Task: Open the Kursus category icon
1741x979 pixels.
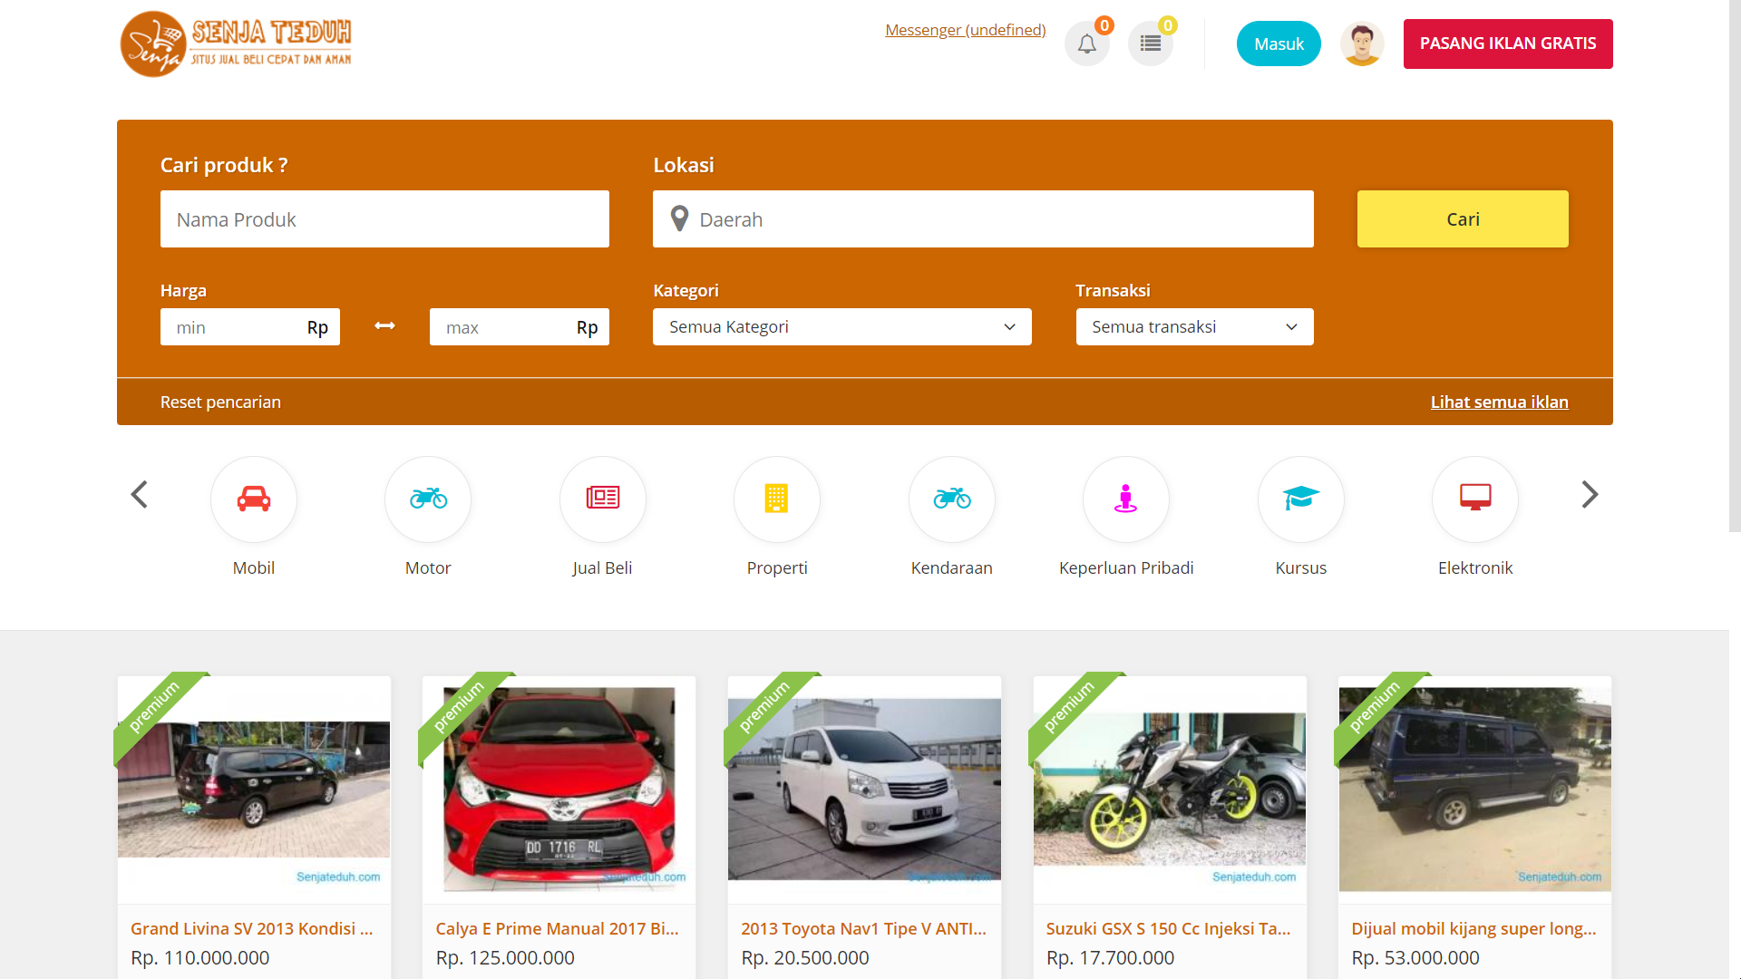Action: tap(1300, 499)
